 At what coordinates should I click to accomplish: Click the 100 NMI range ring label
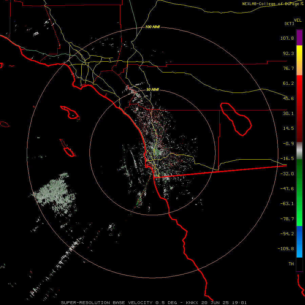pos(152,27)
